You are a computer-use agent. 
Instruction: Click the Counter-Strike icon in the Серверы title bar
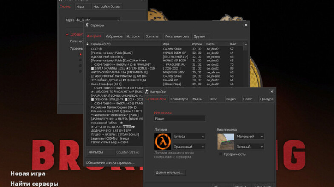click(87, 25)
